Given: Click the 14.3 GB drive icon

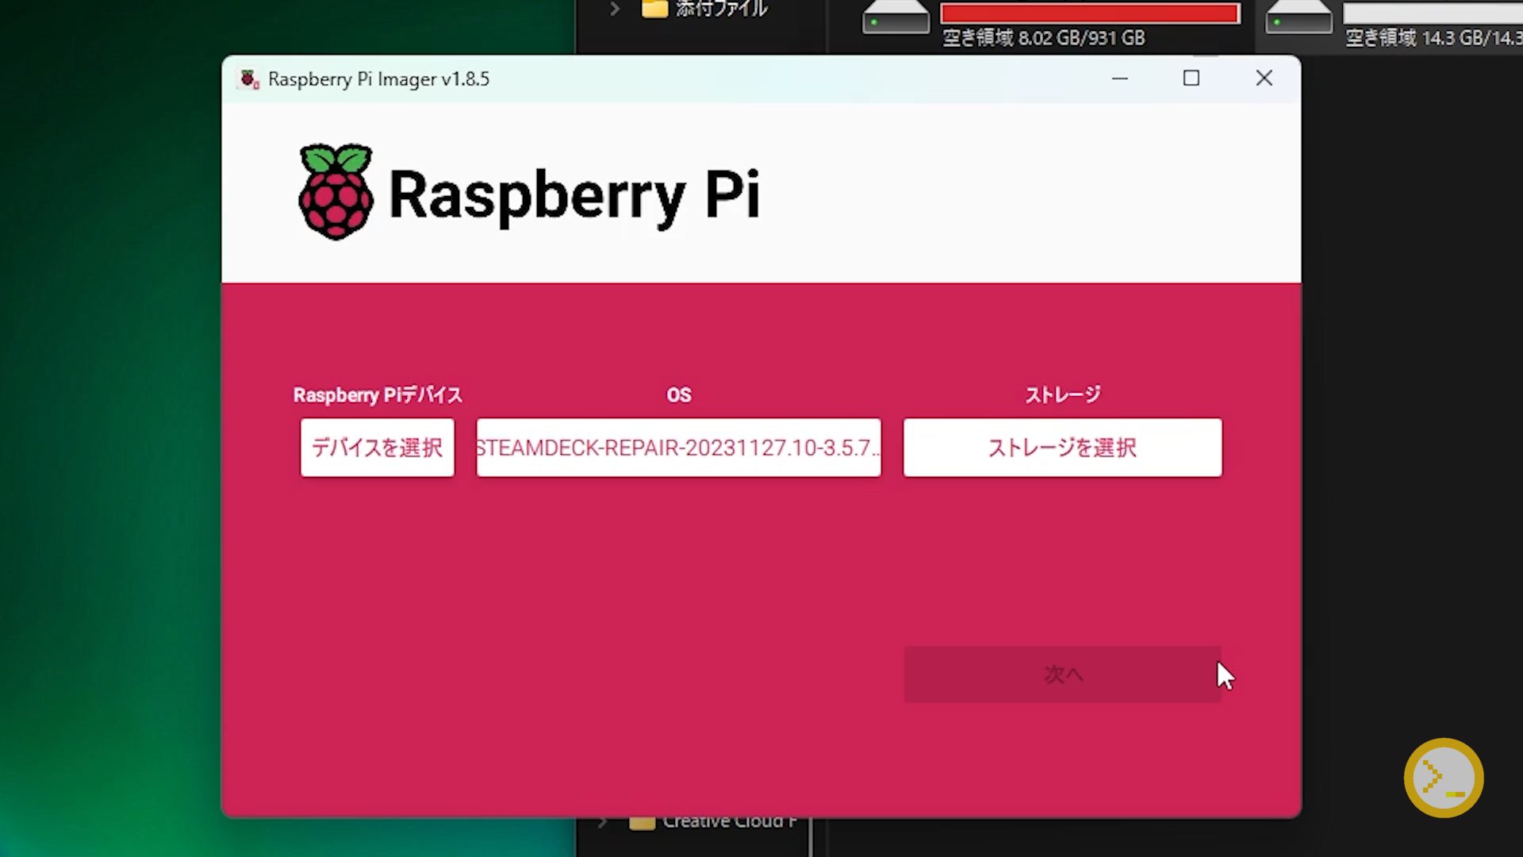Looking at the screenshot, I should [1299, 17].
